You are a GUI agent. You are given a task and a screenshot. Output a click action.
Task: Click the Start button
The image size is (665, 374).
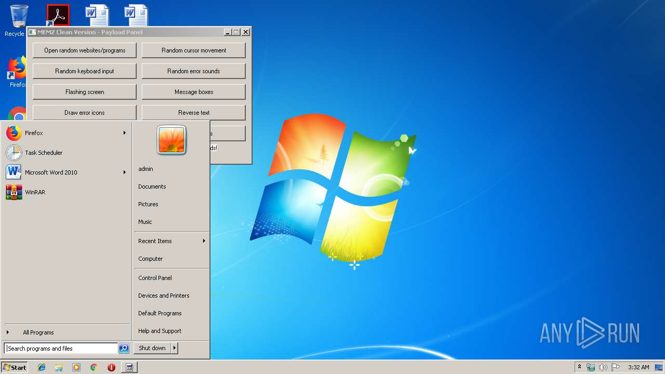(x=15, y=367)
